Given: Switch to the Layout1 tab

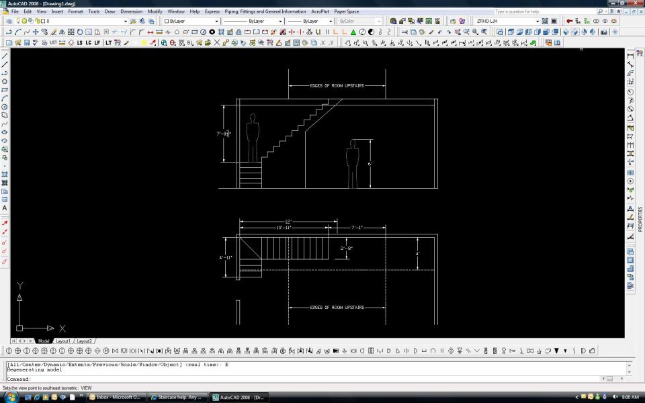Looking at the screenshot, I should tap(63, 341).
